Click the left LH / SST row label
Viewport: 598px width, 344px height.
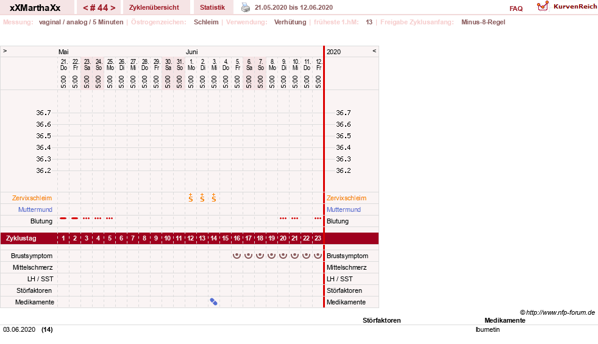(x=40, y=279)
